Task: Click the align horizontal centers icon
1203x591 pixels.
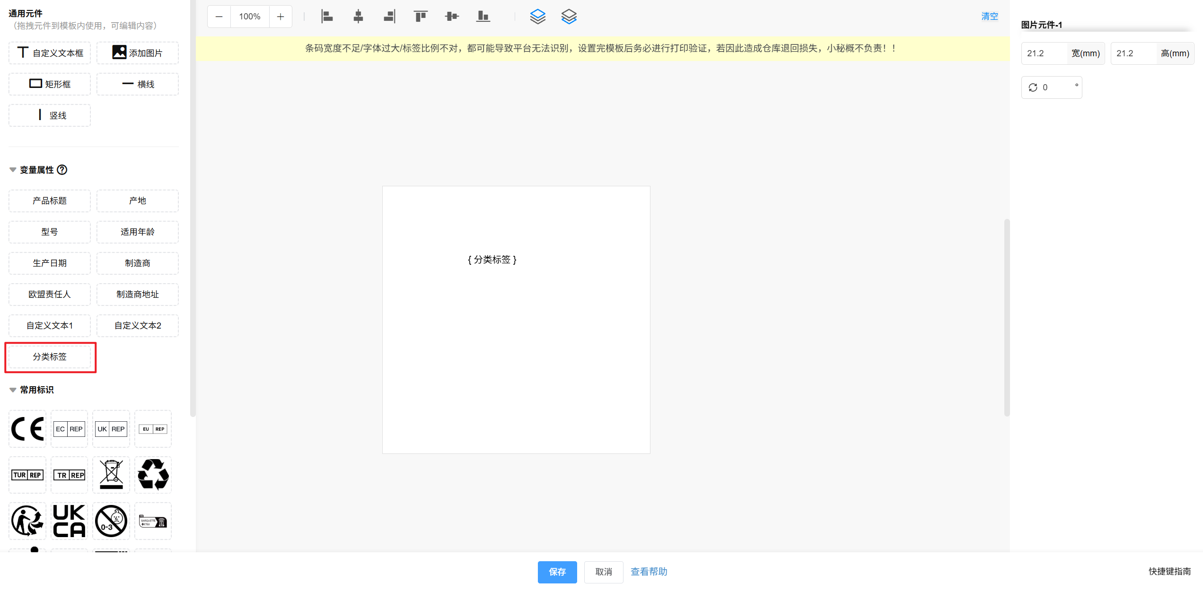Action: [x=358, y=17]
